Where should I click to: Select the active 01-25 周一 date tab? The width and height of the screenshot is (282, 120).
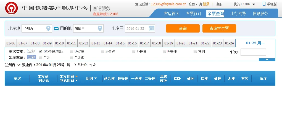click(255, 43)
